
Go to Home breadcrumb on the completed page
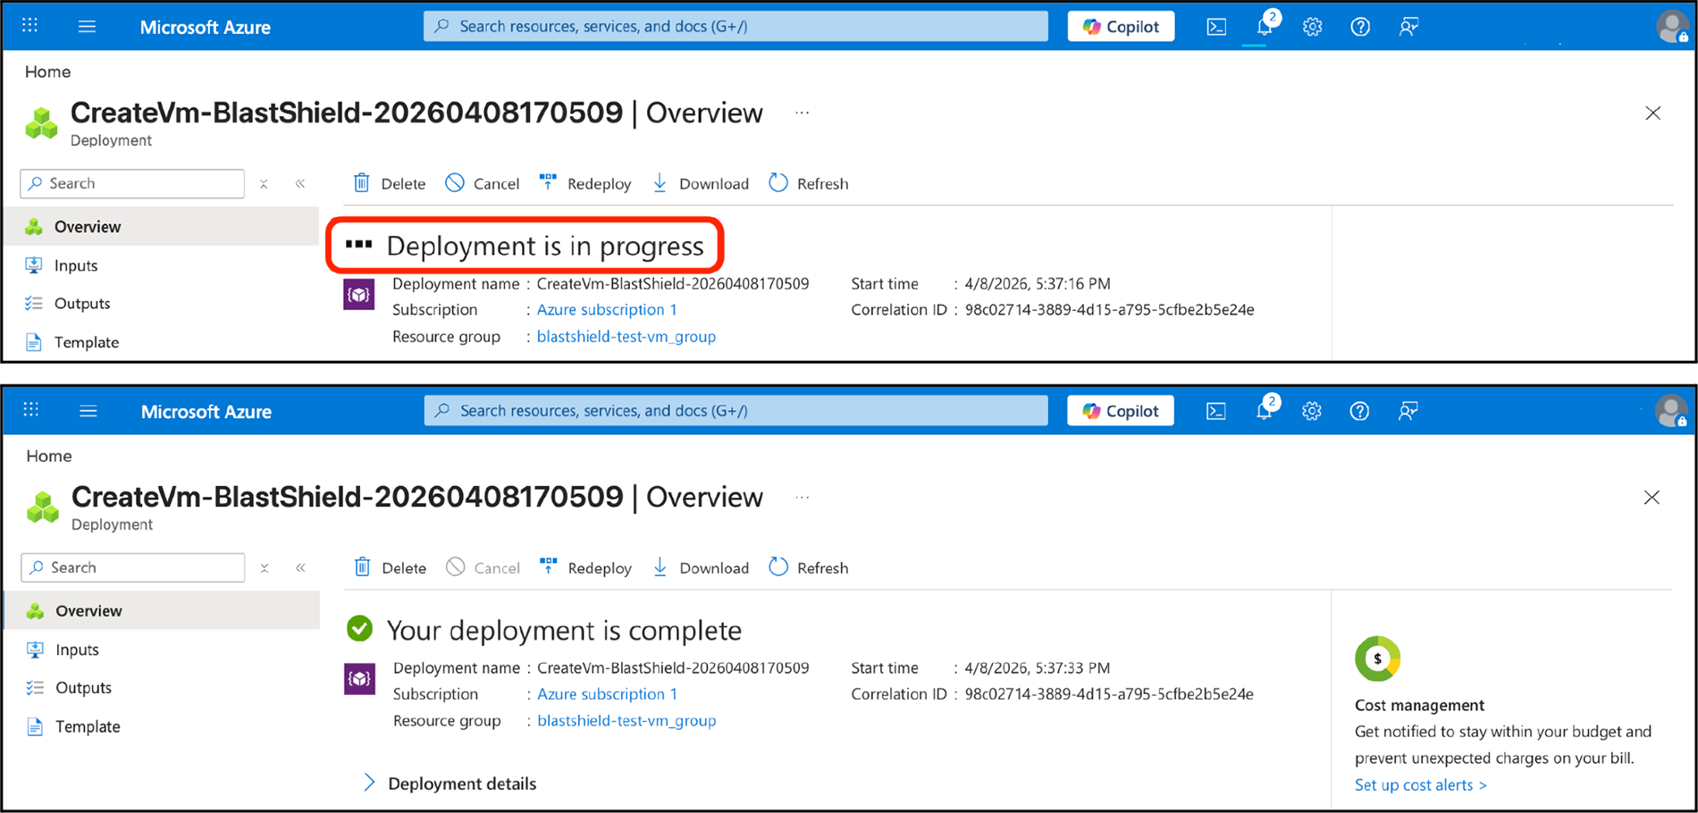click(49, 456)
